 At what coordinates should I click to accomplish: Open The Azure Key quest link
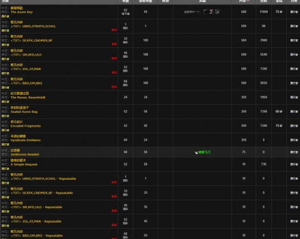tap(22, 12)
